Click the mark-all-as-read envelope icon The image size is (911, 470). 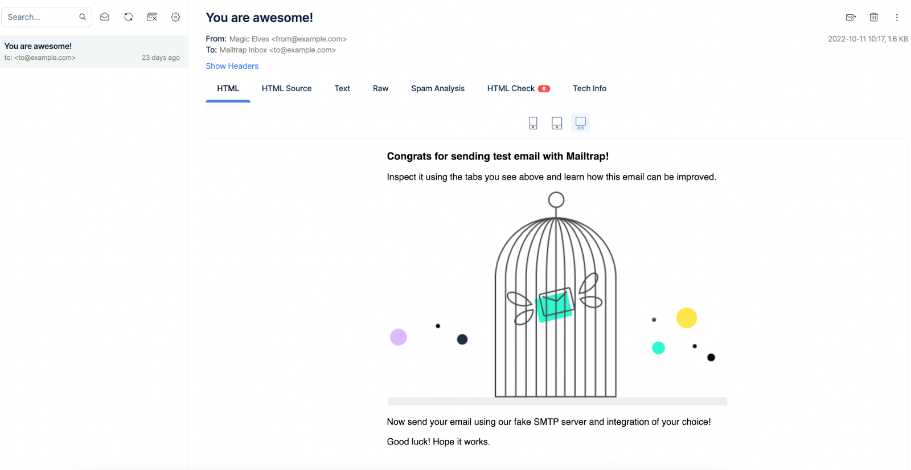105,17
